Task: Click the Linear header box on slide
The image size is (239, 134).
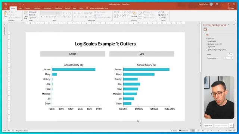Action: click(x=73, y=54)
